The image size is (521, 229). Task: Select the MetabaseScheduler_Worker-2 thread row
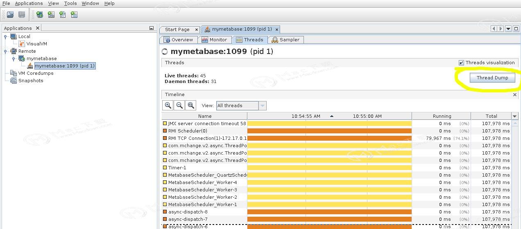coord(337,197)
